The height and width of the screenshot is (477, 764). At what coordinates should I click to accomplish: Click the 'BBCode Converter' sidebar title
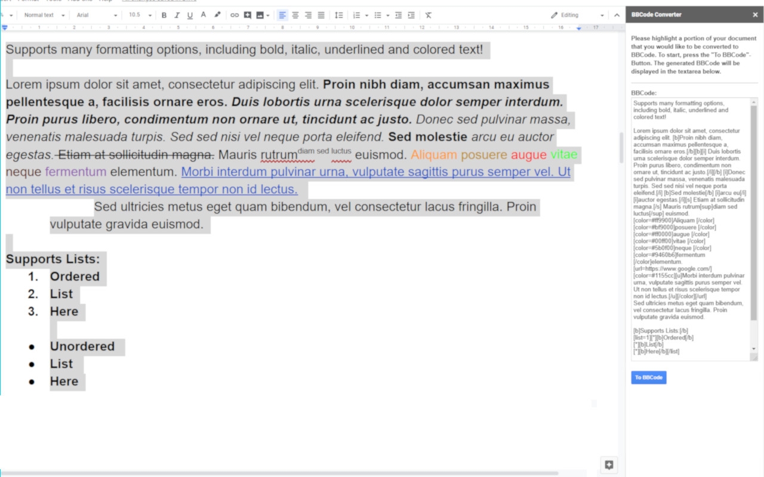click(657, 15)
